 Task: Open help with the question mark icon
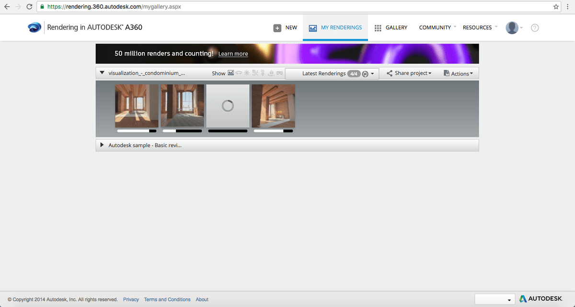[x=535, y=28]
